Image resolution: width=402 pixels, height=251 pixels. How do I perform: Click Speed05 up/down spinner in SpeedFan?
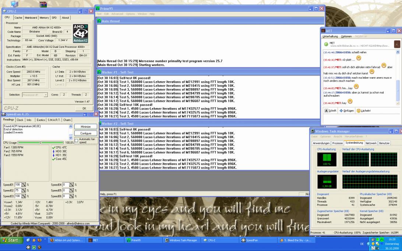71,190
